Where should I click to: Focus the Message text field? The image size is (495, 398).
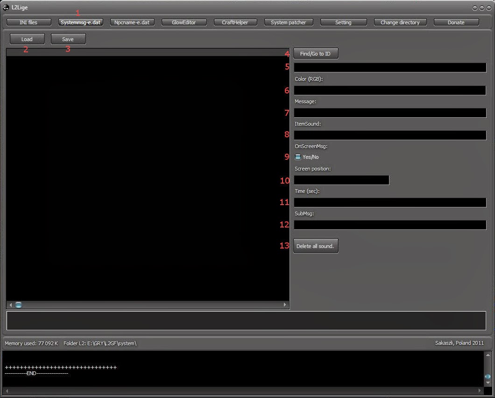[x=389, y=113]
